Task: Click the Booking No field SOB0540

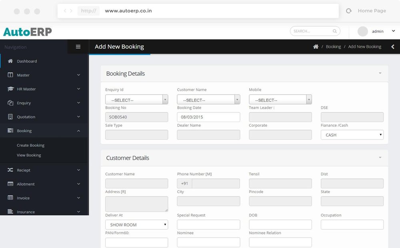Action: 136,117
